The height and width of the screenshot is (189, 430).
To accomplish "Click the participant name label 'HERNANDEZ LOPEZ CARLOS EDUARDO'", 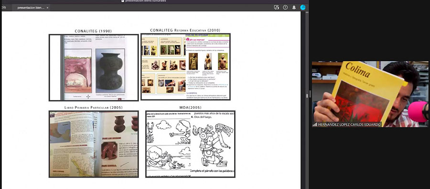I will point(349,124).
